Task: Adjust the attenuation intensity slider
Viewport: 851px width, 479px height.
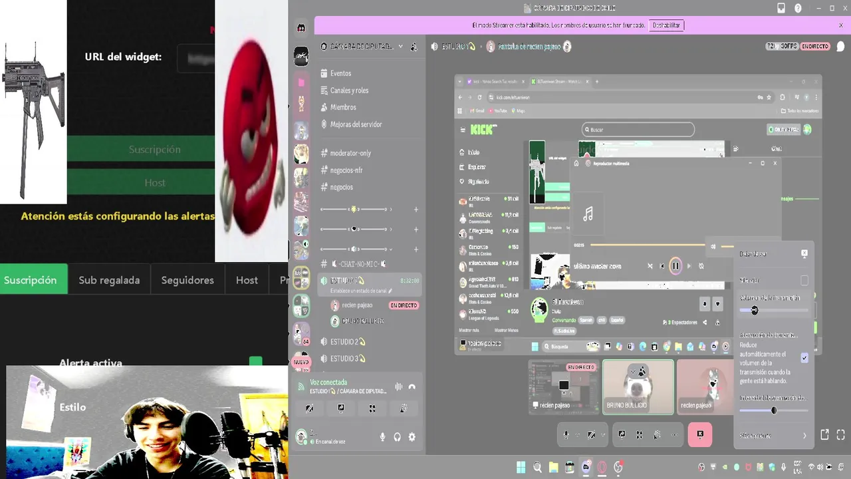Action: [774, 410]
